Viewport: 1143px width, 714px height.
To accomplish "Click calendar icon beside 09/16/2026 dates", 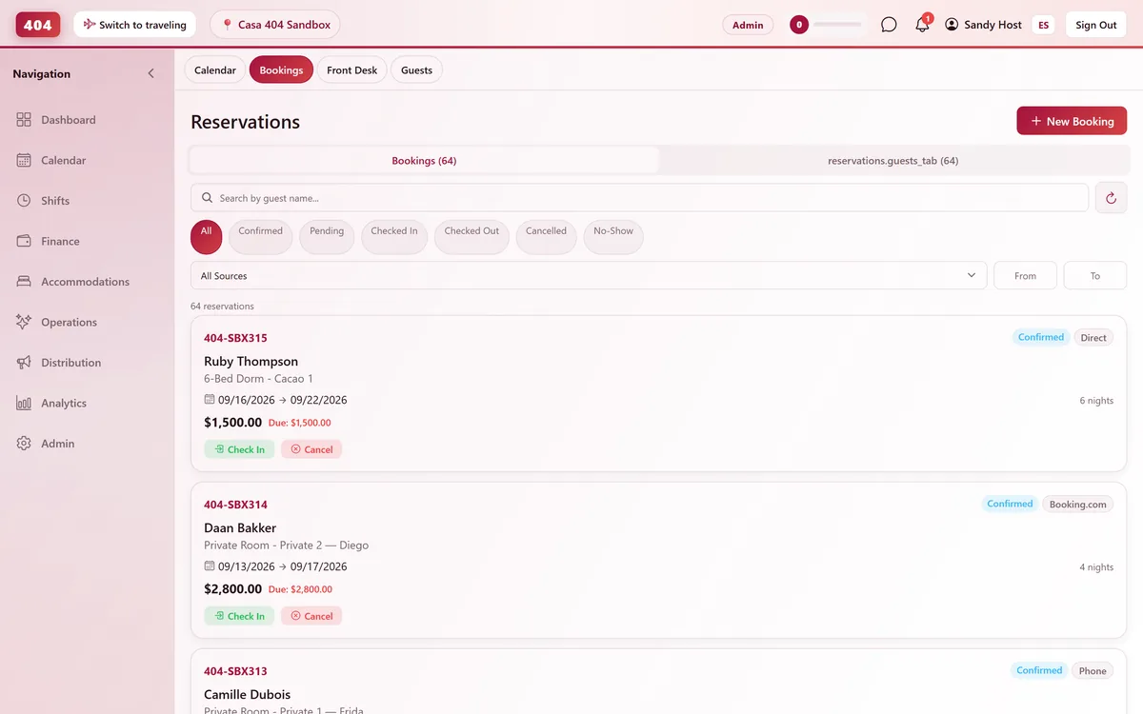I will pos(210,400).
